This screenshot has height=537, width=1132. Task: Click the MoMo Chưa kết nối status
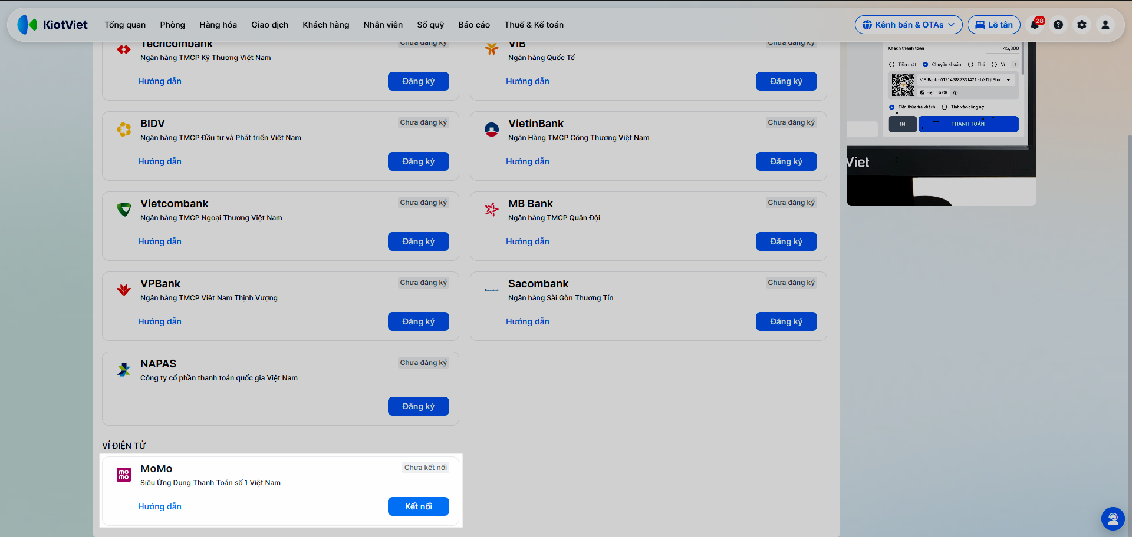(x=426, y=468)
